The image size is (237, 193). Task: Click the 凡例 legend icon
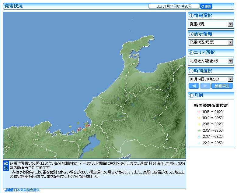191,96
